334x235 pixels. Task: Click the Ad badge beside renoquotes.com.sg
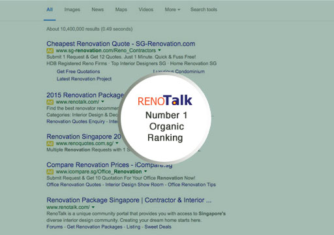tap(50, 144)
